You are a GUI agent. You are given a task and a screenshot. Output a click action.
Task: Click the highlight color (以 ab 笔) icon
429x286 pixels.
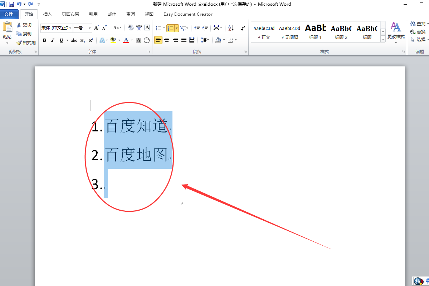point(113,40)
